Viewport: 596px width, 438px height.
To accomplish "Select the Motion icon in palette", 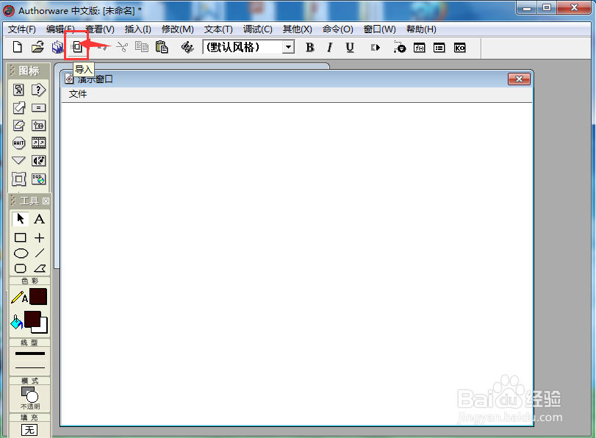I will 18,107.
